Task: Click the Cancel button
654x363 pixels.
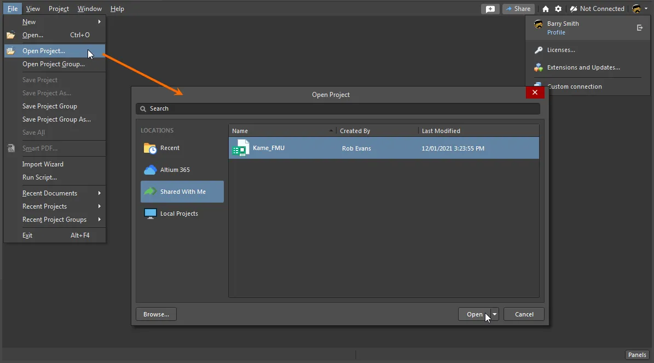Action: pos(524,314)
